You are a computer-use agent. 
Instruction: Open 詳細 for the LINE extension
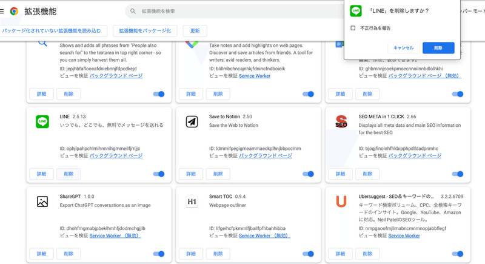41,174
